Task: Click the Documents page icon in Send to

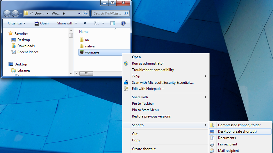Action: [212, 138]
